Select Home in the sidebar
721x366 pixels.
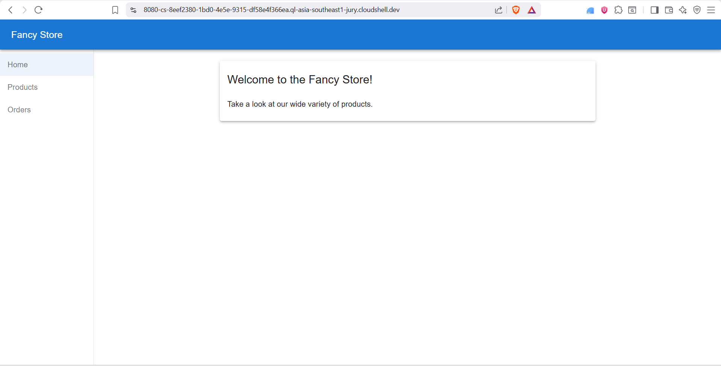point(18,64)
